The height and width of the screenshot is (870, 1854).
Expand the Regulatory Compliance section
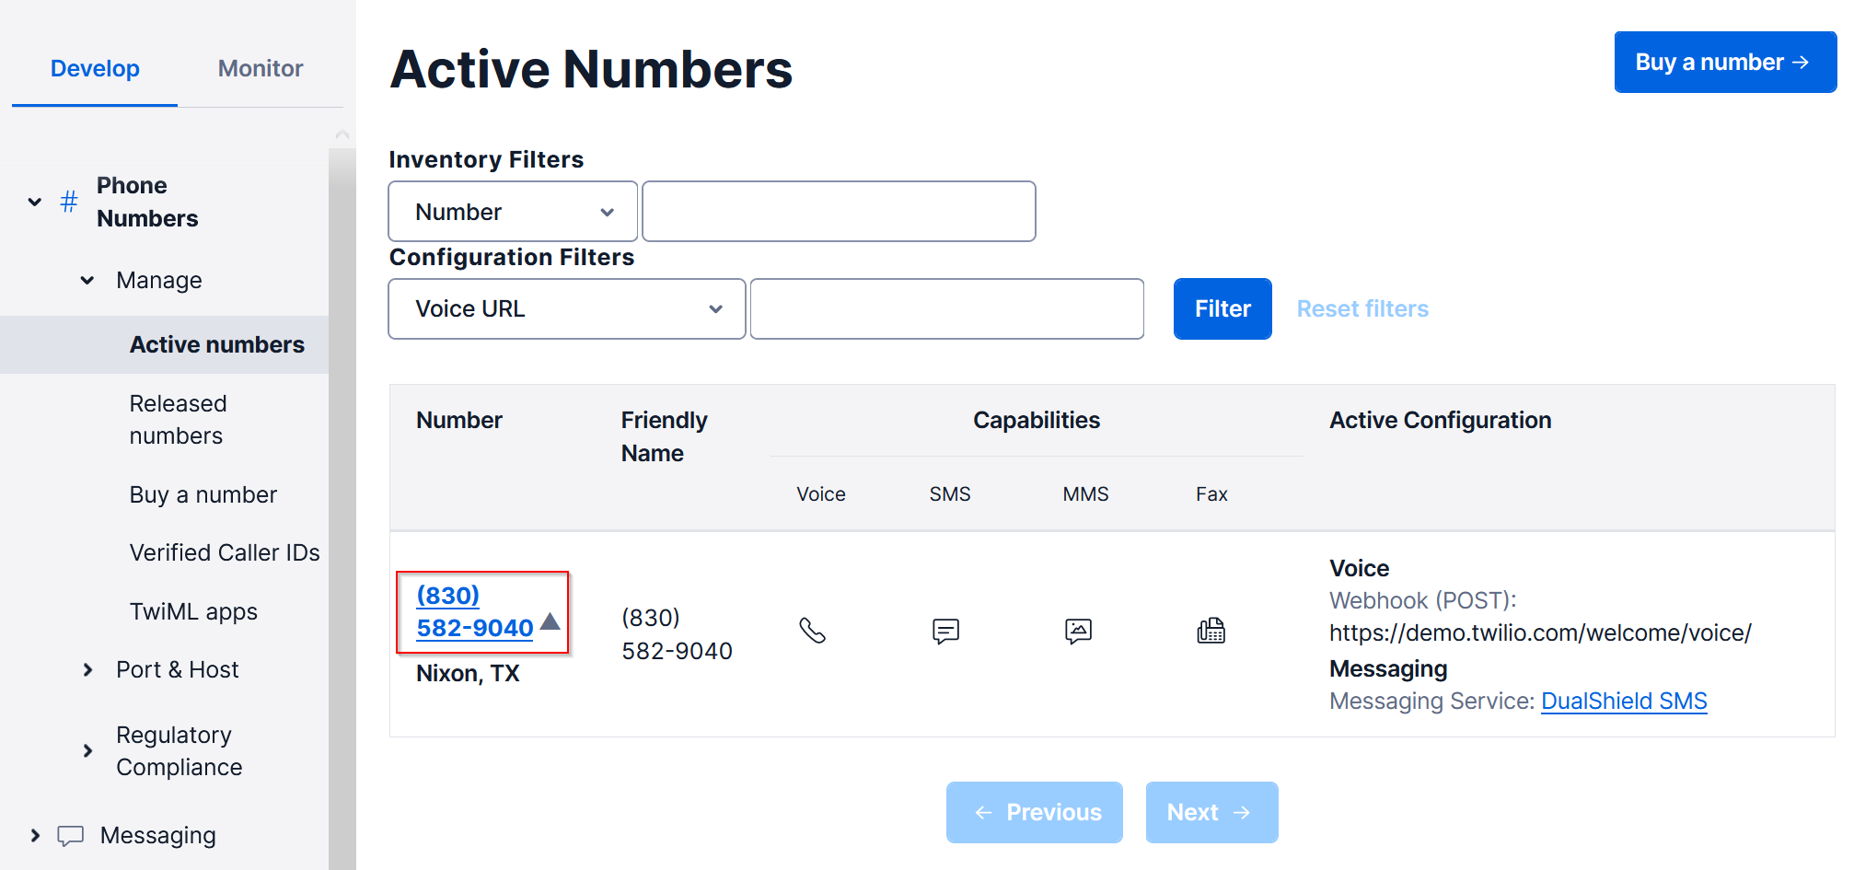[x=87, y=751]
